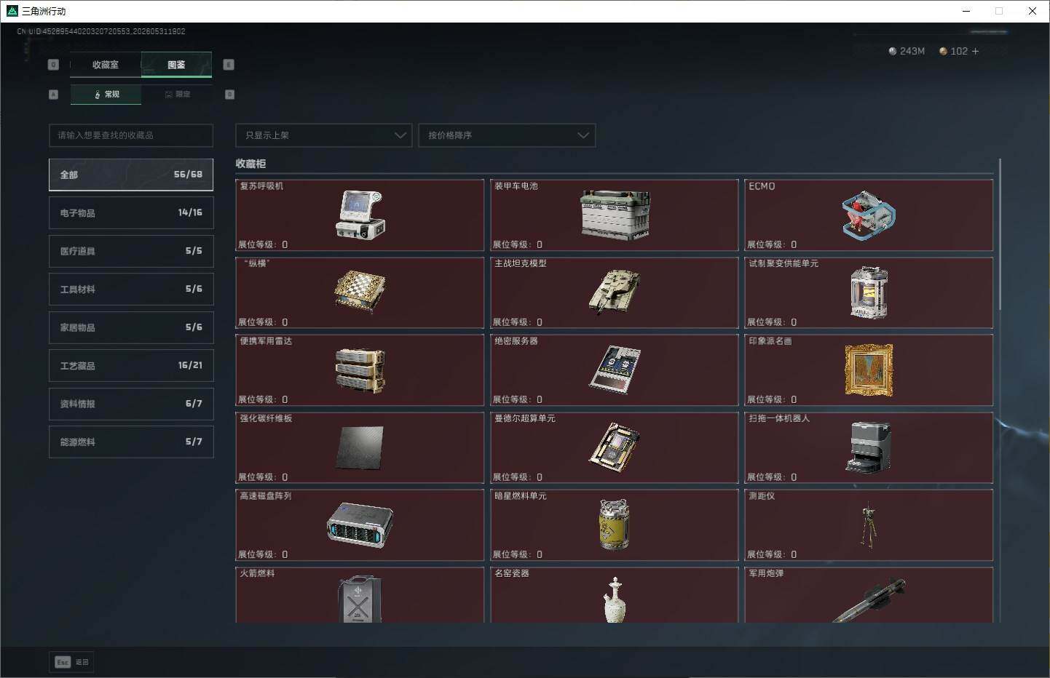
Task: Click the plus icon beside 102 currency
Action: point(975,51)
